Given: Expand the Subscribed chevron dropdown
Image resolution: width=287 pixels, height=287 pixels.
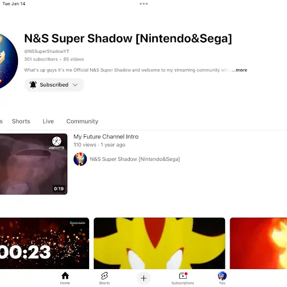Looking at the screenshot, I should pyautogui.click(x=75, y=85).
